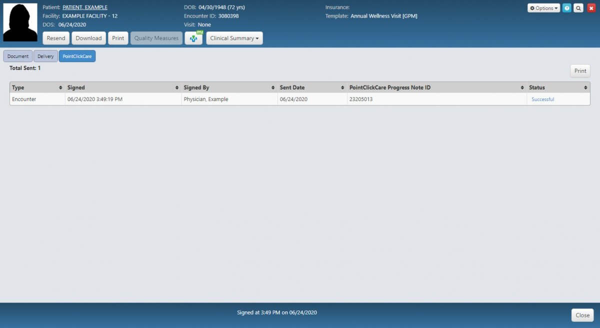
Task: Sort by the Status column header
Action: (x=558, y=87)
